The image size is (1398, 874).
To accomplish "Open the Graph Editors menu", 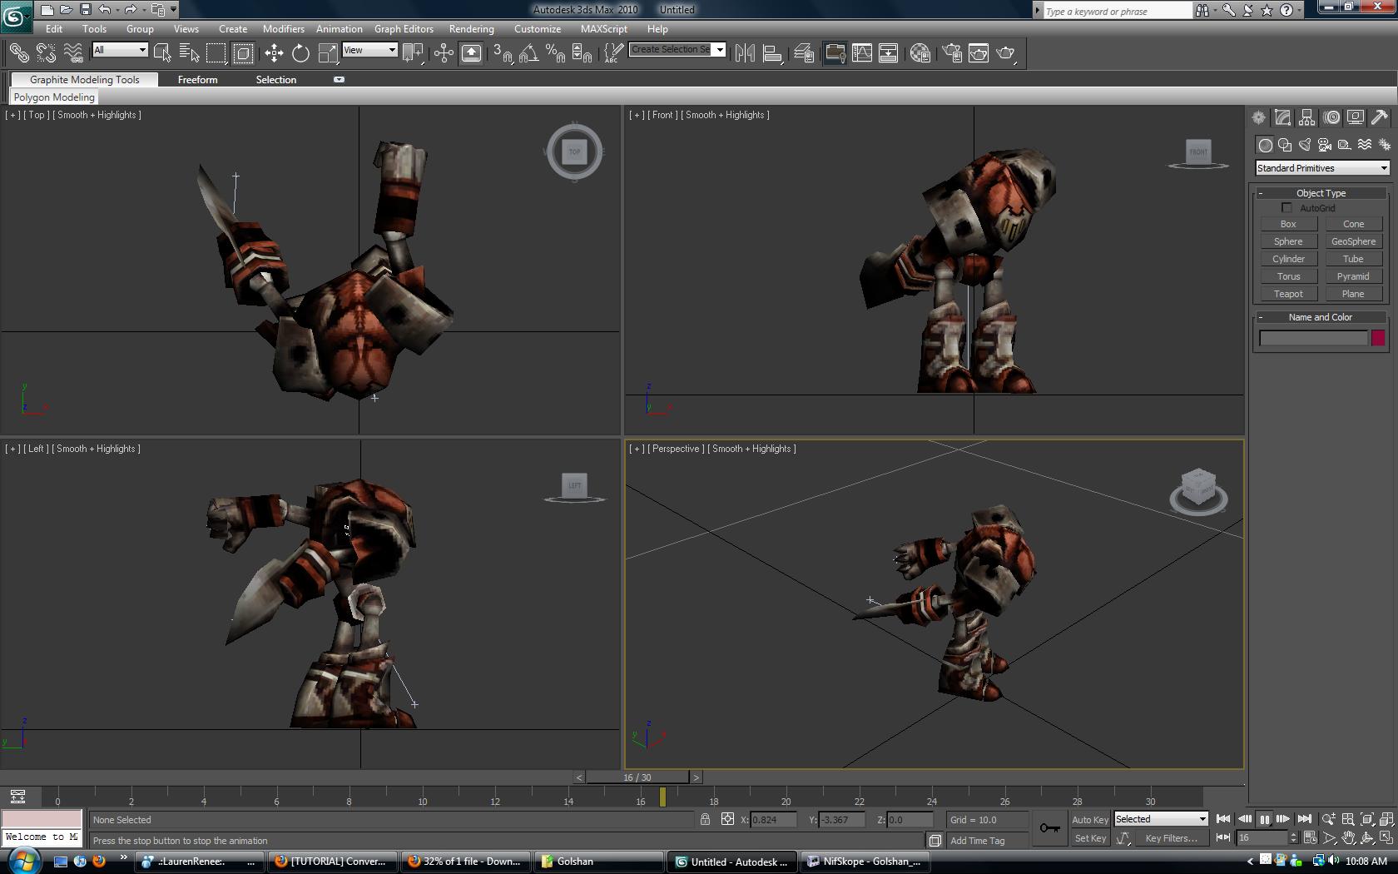I will click(x=404, y=29).
